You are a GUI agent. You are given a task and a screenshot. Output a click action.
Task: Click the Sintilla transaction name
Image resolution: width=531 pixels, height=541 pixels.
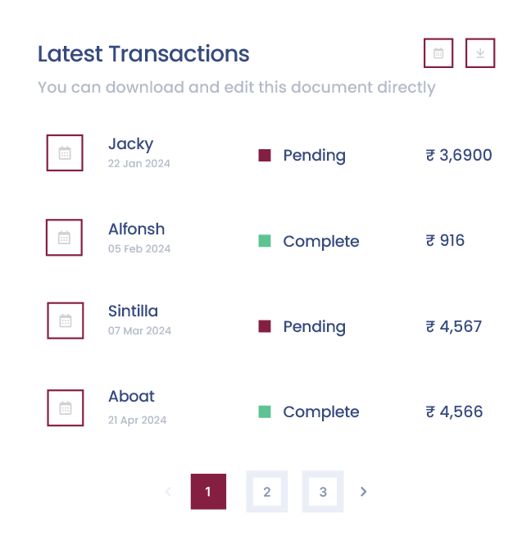[133, 311]
